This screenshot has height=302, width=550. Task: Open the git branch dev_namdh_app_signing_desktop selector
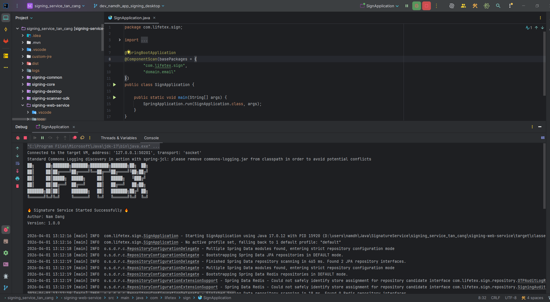tap(129, 6)
